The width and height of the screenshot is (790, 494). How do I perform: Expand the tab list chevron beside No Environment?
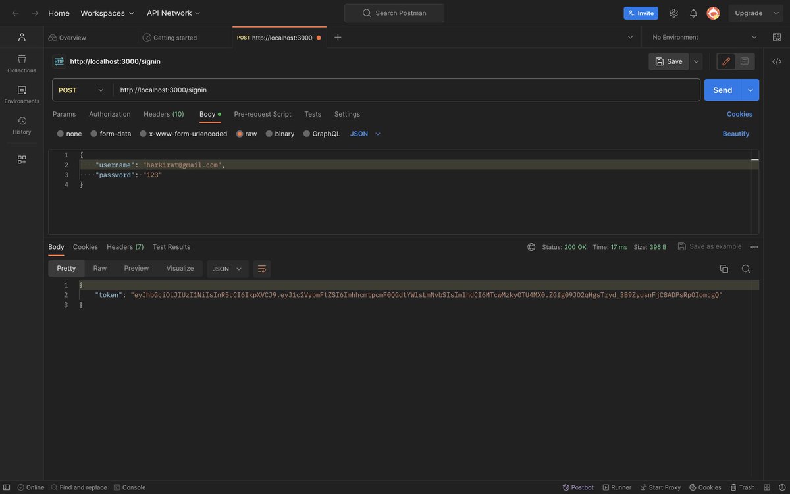point(631,37)
